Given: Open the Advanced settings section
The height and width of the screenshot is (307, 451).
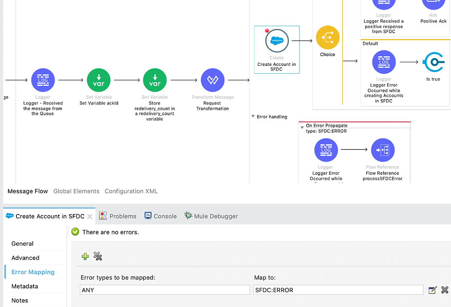Looking at the screenshot, I should (25, 258).
